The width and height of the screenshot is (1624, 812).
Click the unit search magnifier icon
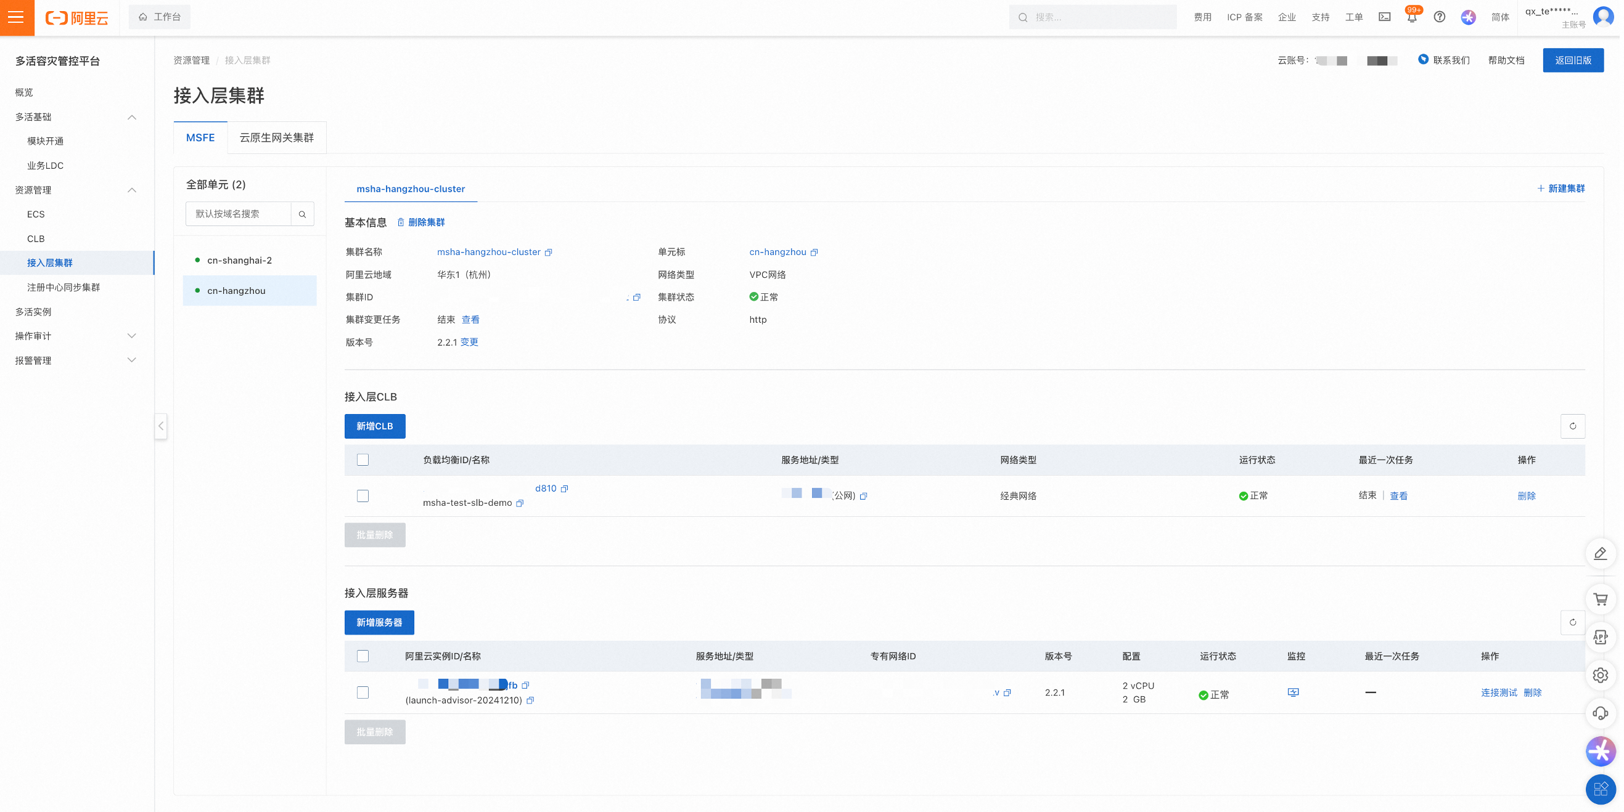coord(303,214)
